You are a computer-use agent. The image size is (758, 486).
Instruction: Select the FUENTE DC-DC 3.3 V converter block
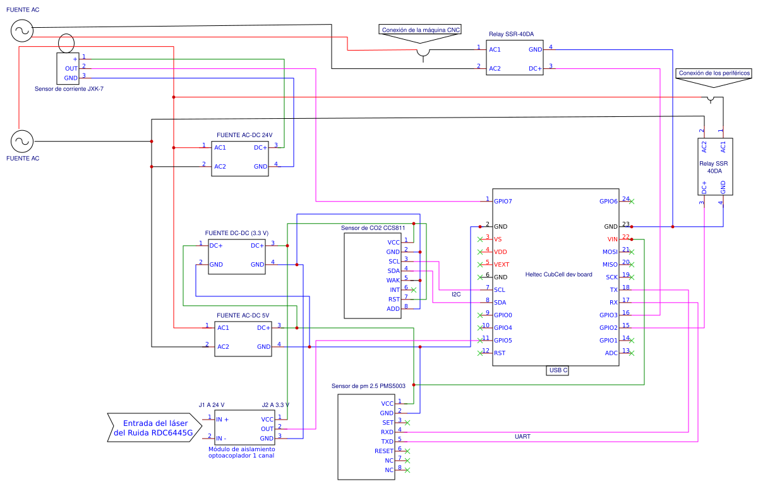tap(237, 255)
